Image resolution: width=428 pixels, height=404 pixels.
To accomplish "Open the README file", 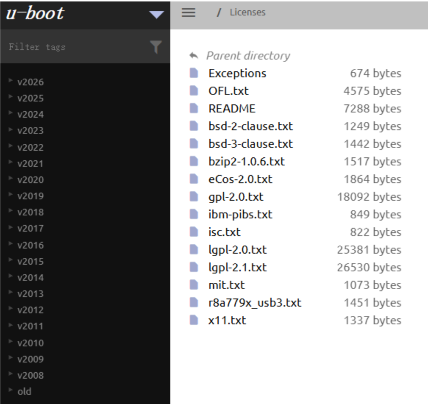I will point(232,108).
